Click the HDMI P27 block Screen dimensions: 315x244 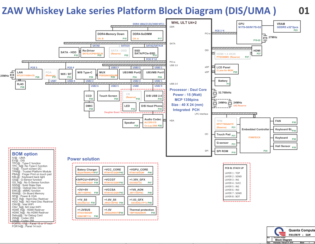pyautogui.click(x=257, y=50)
